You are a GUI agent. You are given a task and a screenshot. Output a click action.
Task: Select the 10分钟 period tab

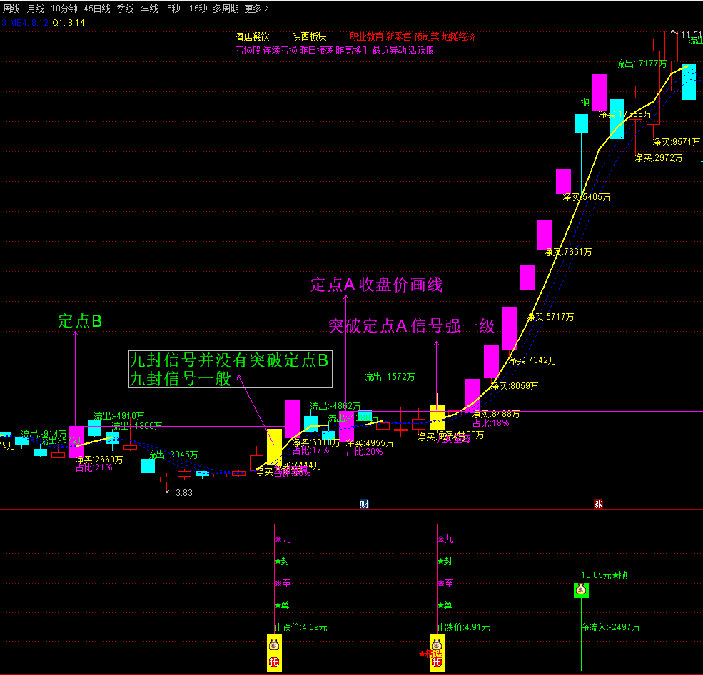point(64,9)
